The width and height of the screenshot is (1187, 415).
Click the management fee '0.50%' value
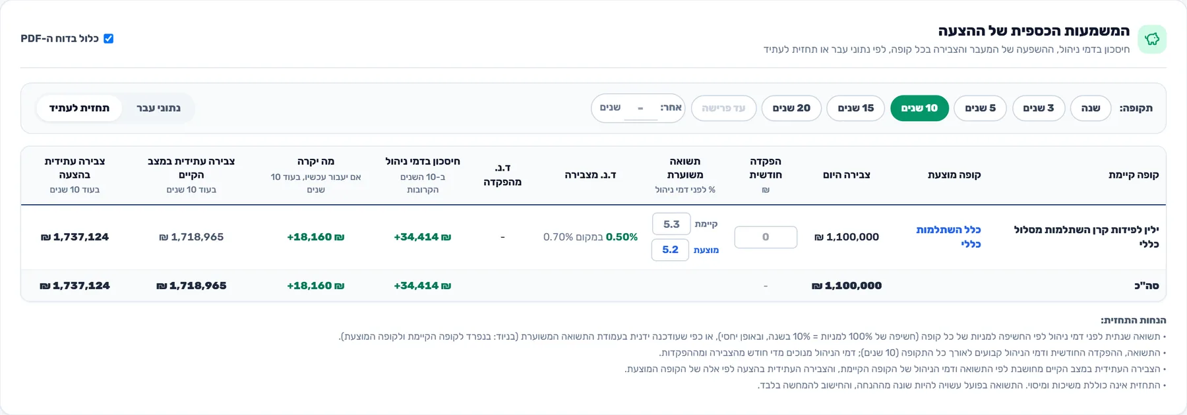coord(621,237)
